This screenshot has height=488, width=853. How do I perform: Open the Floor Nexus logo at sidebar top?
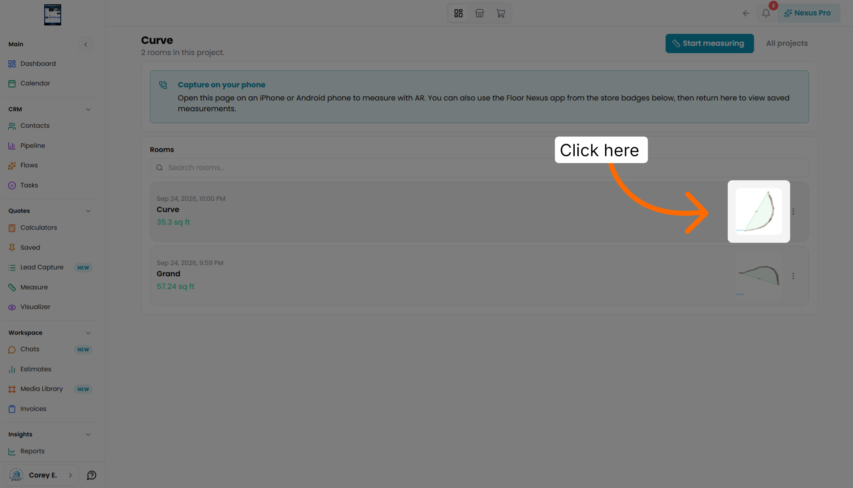53,15
